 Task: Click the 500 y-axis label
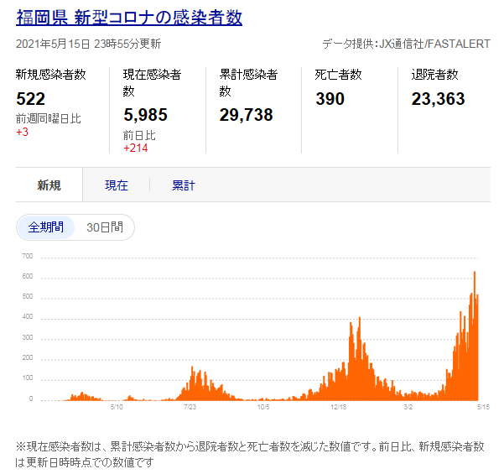28,296
